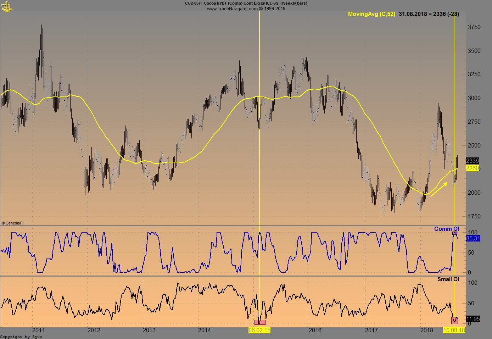Select the pink peak marker on Comm OI
Screen dimensions: 492x339
coord(454,233)
